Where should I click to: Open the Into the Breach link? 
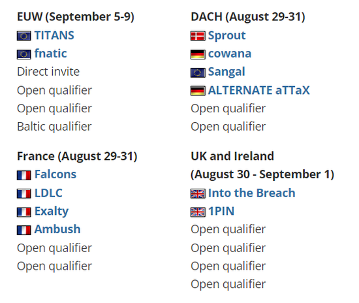(251, 193)
